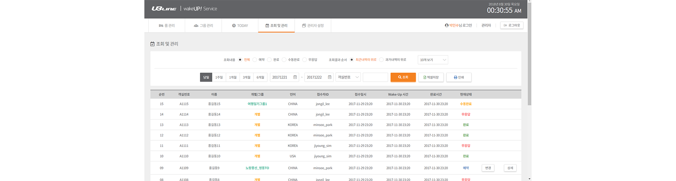Image resolution: width=676 pixels, height=181 pixels.
Task: Expand the 객실번호 search type dropdown
Action: click(348, 77)
